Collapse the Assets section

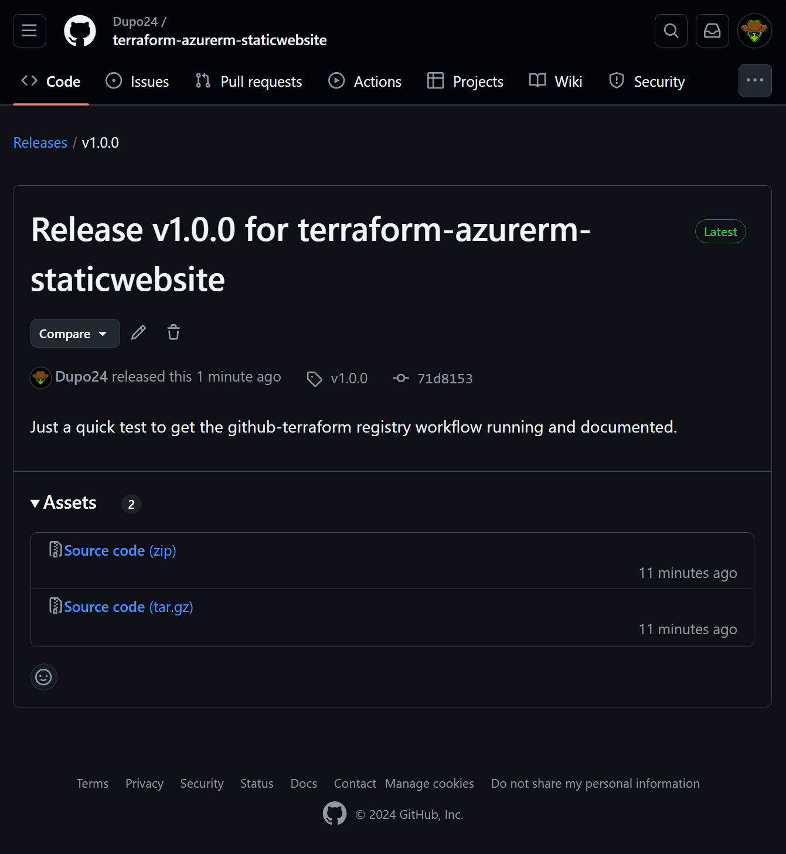coord(63,503)
